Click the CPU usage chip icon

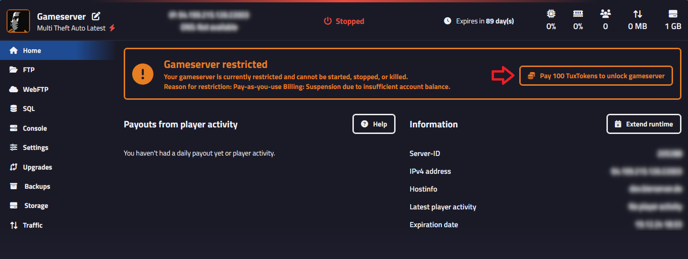[551, 14]
